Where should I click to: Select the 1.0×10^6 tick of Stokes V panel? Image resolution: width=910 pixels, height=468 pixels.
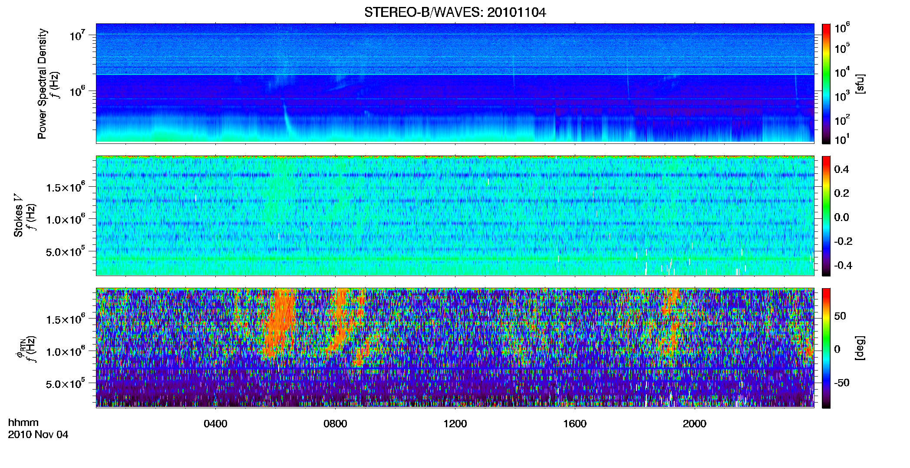tap(65, 219)
